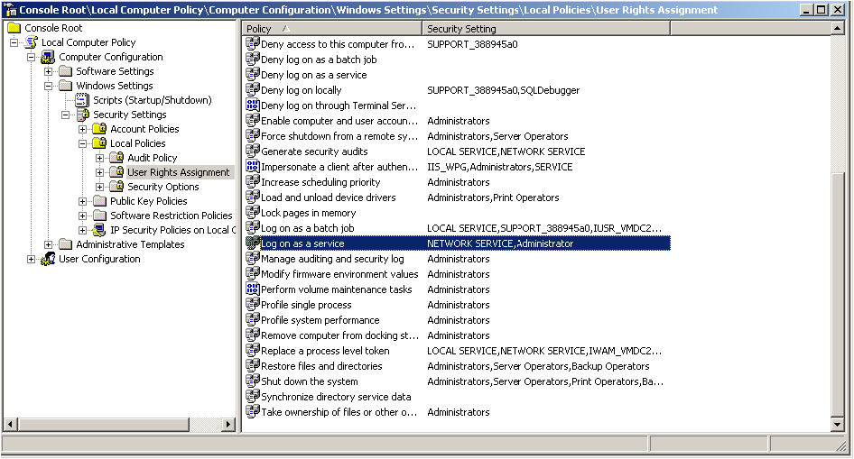Expand the Administrative Templates node
The width and height of the screenshot is (854, 459).
pos(49,244)
